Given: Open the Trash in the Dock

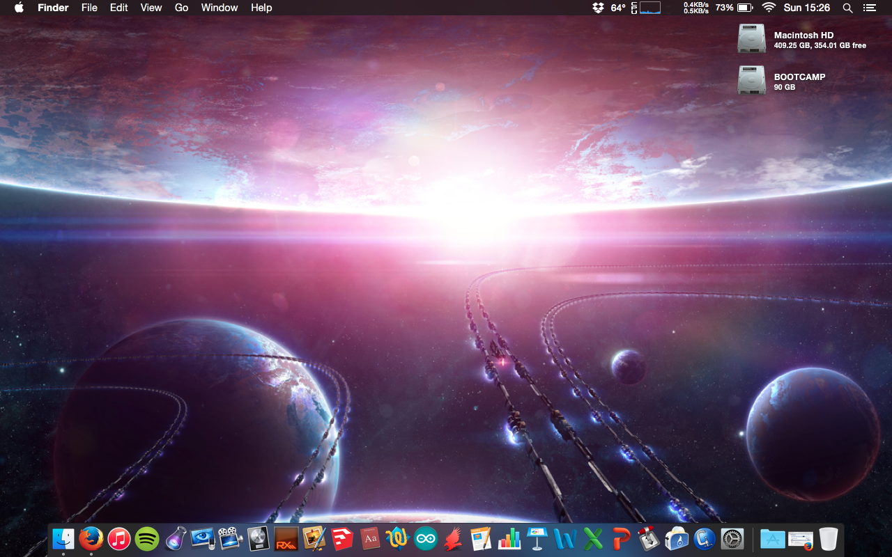Looking at the screenshot, I should pyautogui.click(x=829, y=538).
